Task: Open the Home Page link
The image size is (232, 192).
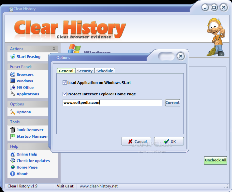Action: (27, 167)
